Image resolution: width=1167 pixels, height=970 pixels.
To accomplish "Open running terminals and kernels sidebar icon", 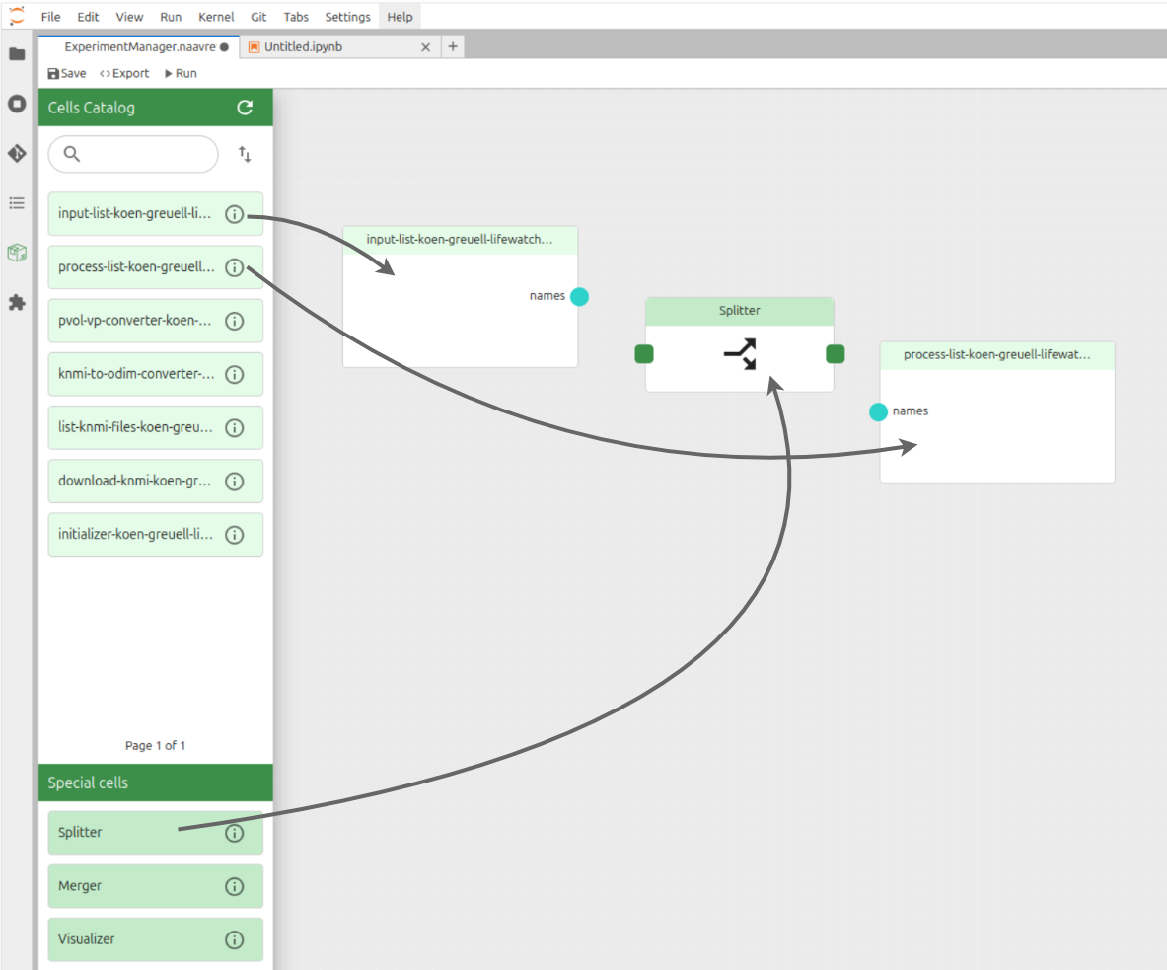I will [17, 104].
